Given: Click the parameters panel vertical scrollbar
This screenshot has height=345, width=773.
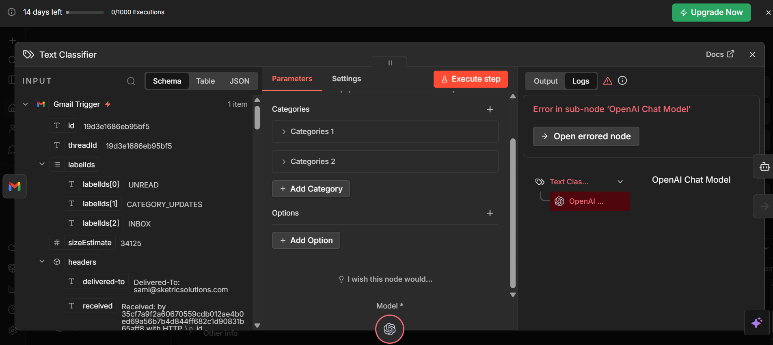Looking at the screenshot, I should (x=513, y=213).
